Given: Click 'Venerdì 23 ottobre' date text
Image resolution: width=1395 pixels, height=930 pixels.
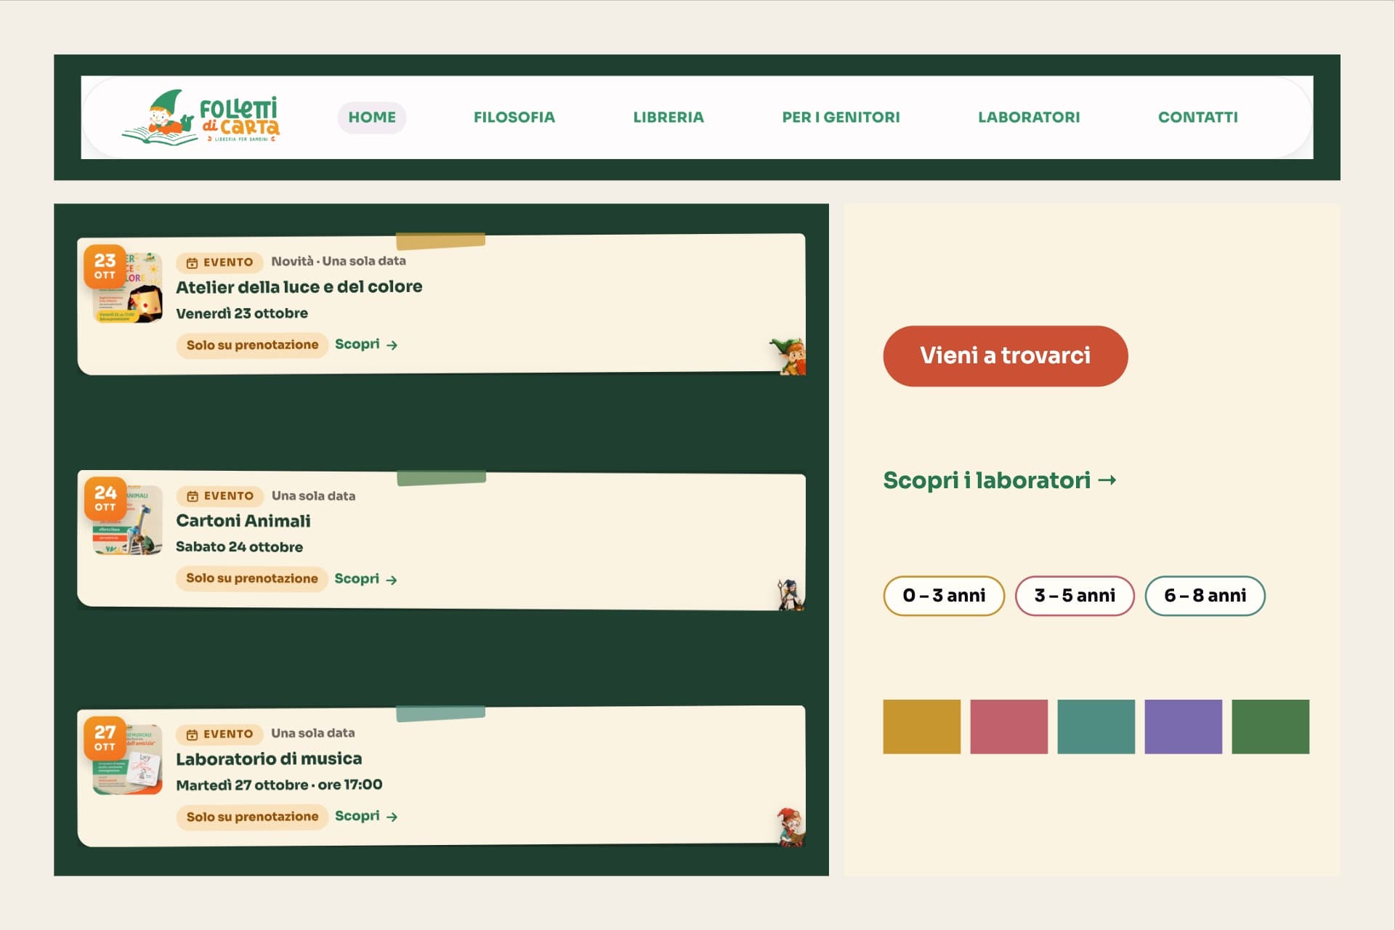Looking at the screenshot, I should pyautogui.click(x=242, y=313).
